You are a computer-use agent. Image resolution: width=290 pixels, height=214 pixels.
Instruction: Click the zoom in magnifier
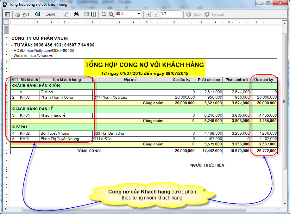pyautogui.click(x=111, y=14)
